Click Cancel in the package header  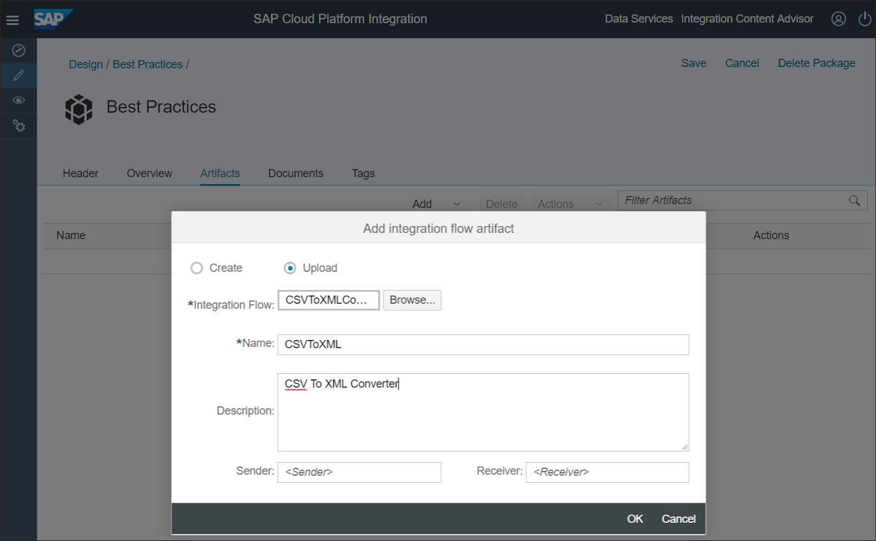(x=742, y=63)
